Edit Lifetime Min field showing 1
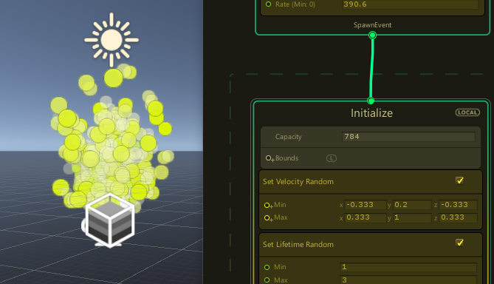 coord(408,267)
